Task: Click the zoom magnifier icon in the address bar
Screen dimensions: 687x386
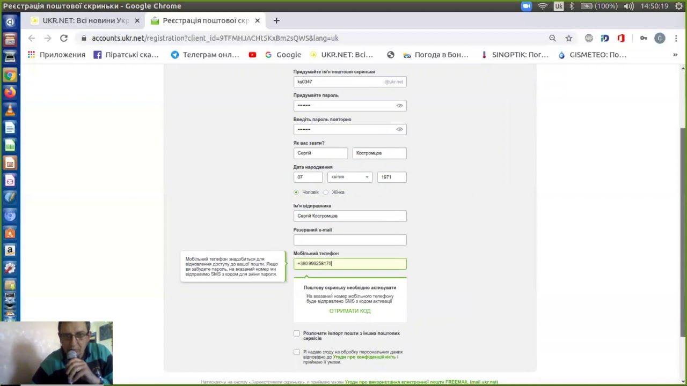Action: [552, 38]
